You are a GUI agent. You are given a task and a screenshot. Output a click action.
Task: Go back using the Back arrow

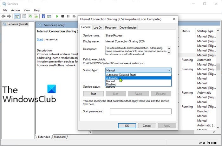[x=3, y=16]
